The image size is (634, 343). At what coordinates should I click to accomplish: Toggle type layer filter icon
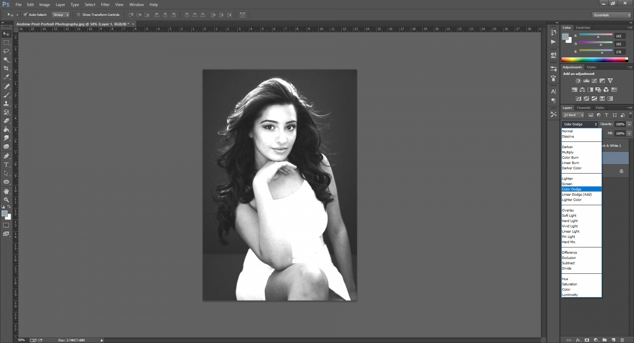(x=607, y=115)
